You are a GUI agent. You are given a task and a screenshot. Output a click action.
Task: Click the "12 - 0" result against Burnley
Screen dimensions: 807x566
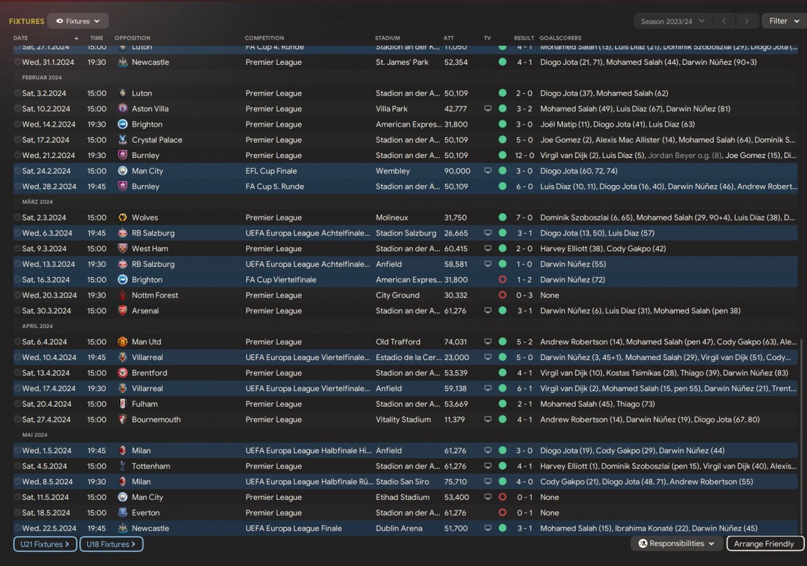[x=525, y=156]
